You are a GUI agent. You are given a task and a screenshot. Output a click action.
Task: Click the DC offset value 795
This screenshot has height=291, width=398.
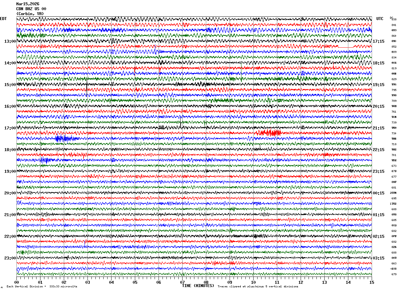tap(394, 90)
